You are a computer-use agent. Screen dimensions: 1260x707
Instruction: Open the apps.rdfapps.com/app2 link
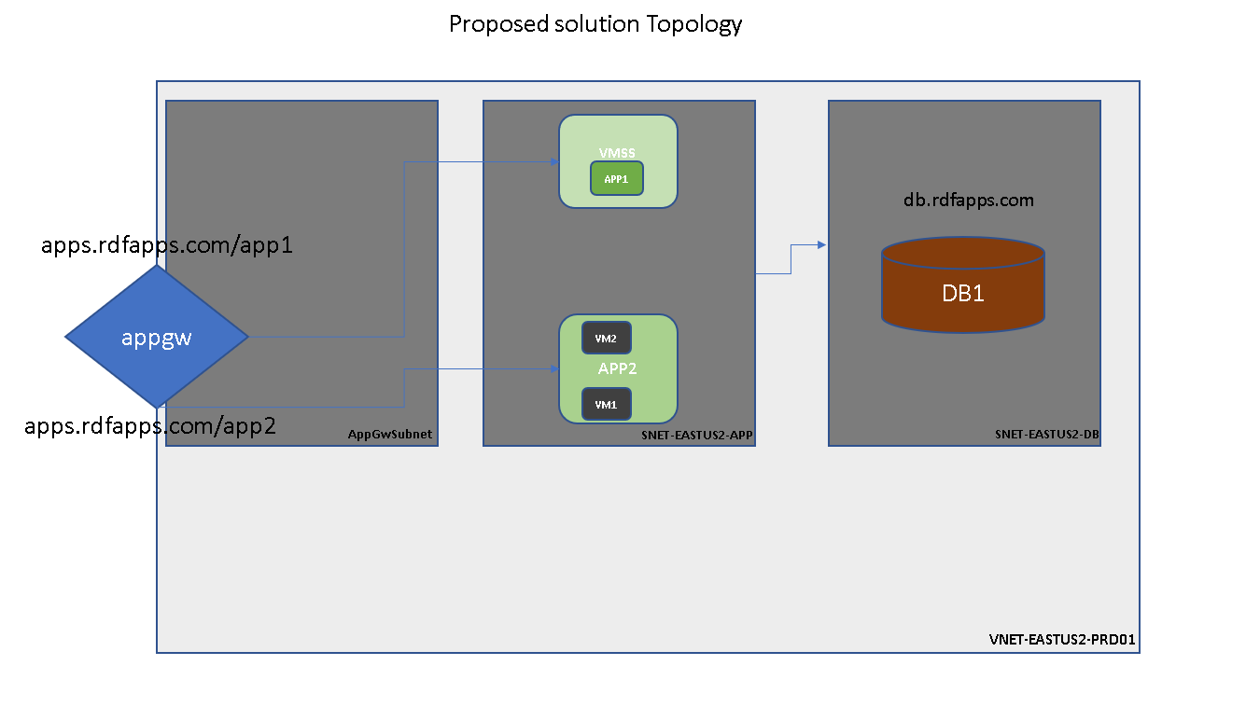click(149, 426)
